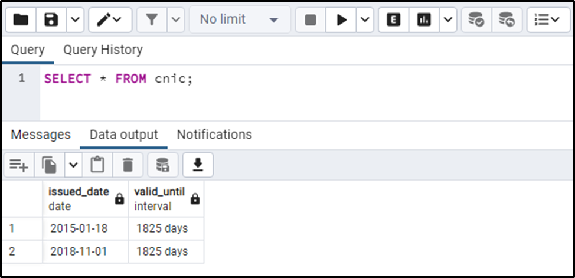Open the No limit row dropdown
575x278 pixels.
click(x=240, y=20)
